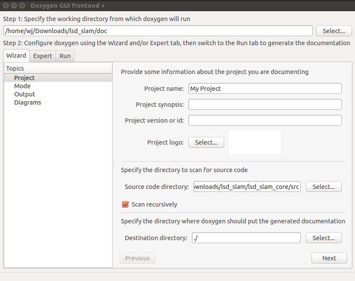355x281 pixels.
Task: Click the Project synopsis field
Action: (265, 105)
